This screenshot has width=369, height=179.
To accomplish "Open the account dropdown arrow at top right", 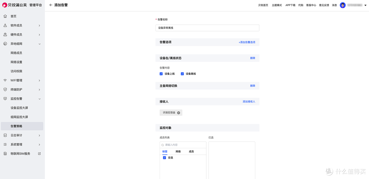I will [365, 5].
